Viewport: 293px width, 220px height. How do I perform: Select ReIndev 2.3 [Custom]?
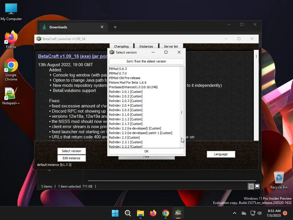(x=144, y=137)
